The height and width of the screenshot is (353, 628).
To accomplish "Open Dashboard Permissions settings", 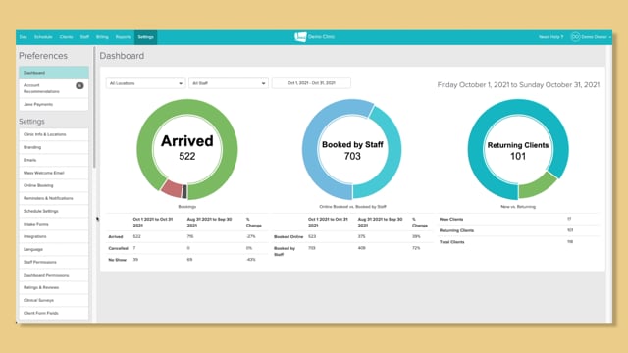I will coord(54,275).
